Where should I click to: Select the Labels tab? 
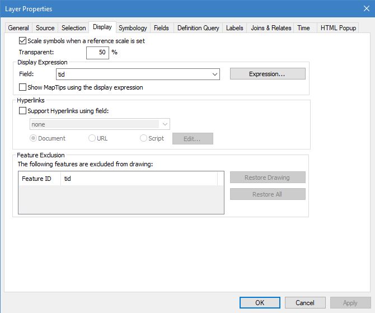(x=235, y=28)
